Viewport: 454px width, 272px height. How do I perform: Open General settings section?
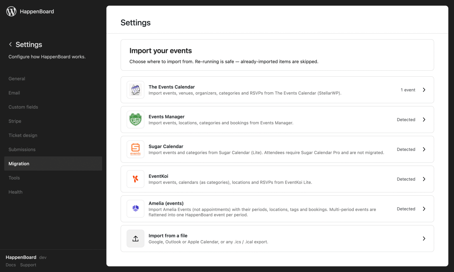click(x=53, y=79)
